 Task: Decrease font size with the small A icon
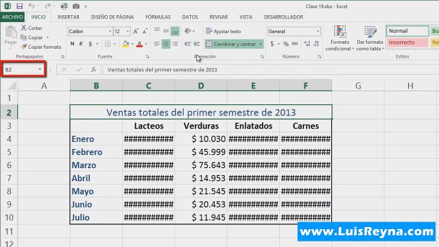(145, 32)
